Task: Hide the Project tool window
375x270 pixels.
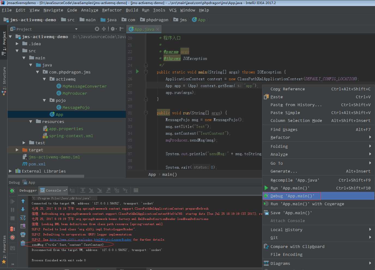Action: 122,29
